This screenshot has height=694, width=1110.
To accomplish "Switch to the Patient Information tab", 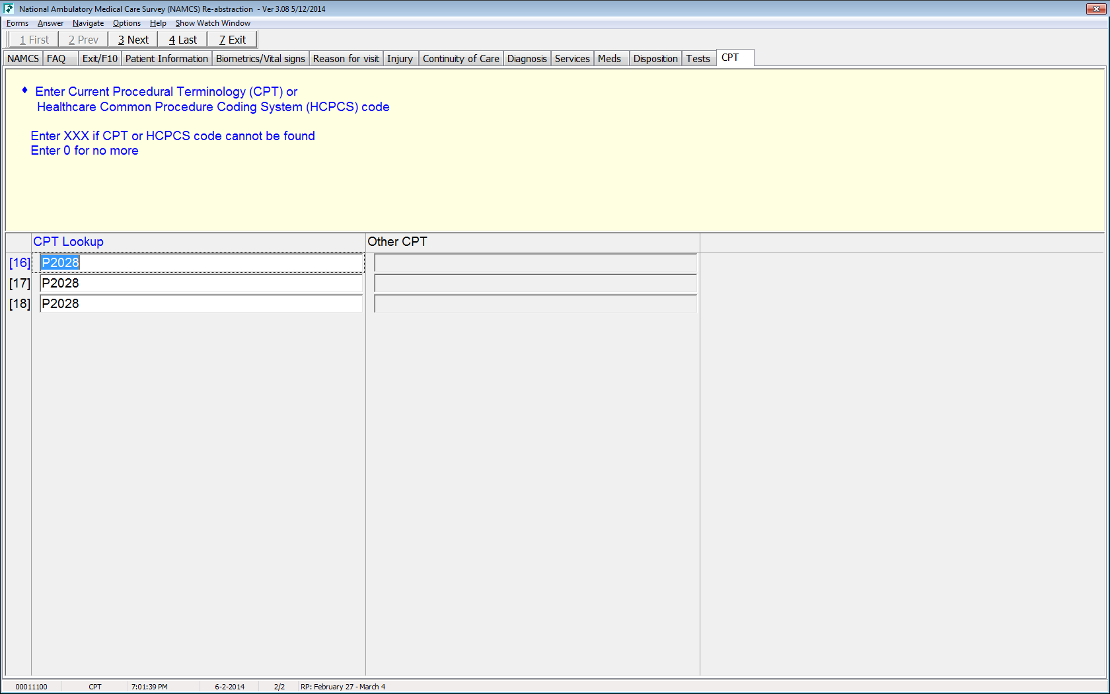I will (x=166, y=59).
